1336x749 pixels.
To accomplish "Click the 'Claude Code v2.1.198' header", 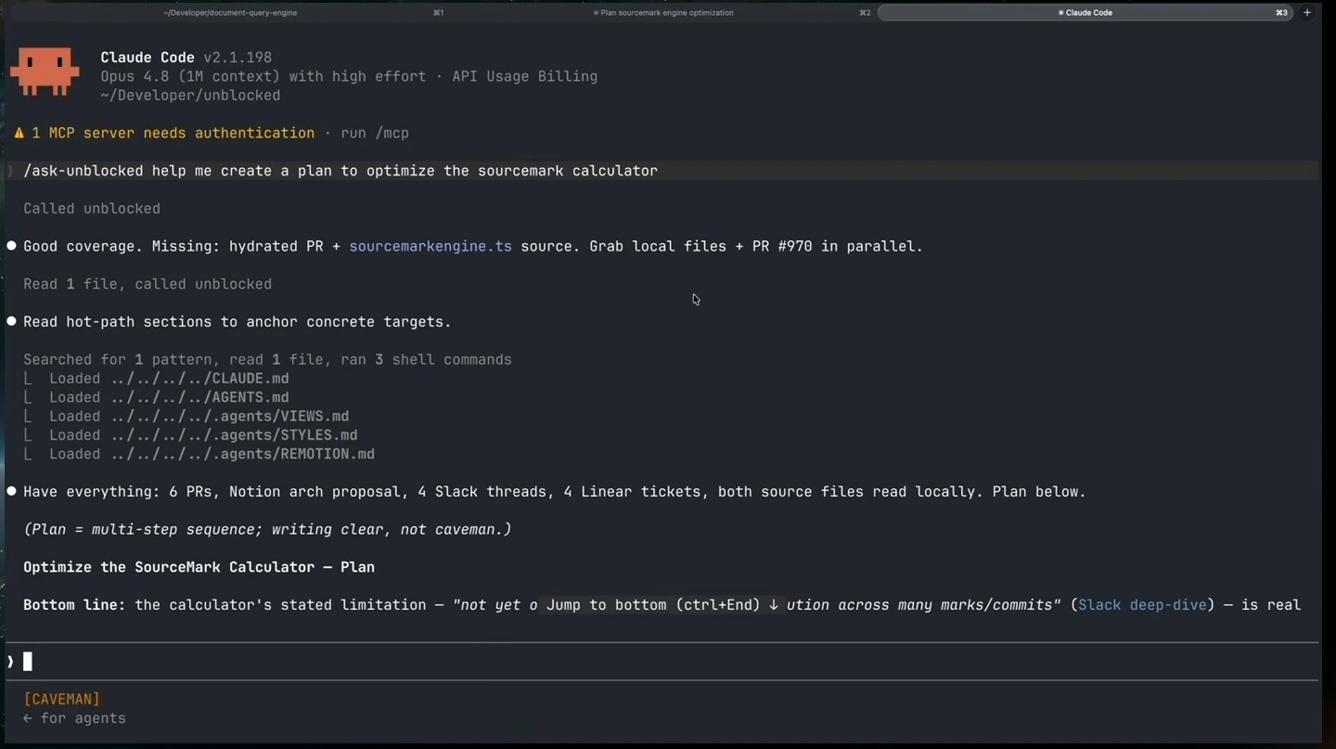I will (186, 58).
